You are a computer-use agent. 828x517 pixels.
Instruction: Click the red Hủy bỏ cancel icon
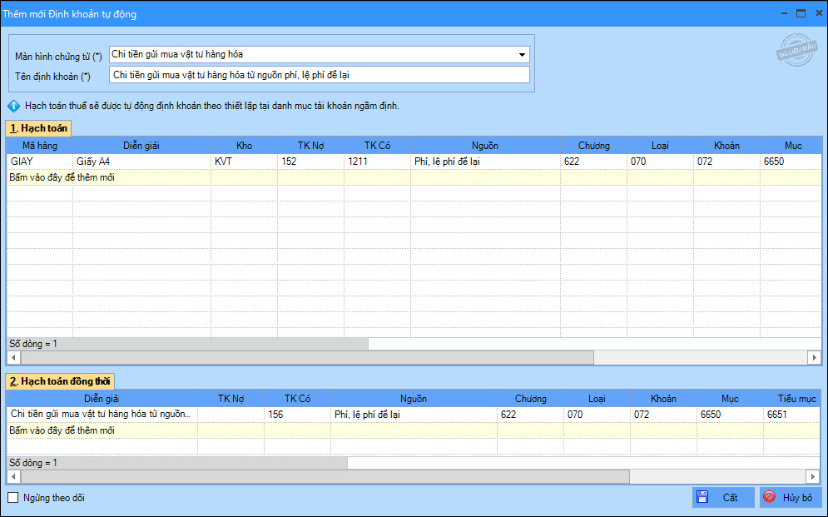click(770, 498)
